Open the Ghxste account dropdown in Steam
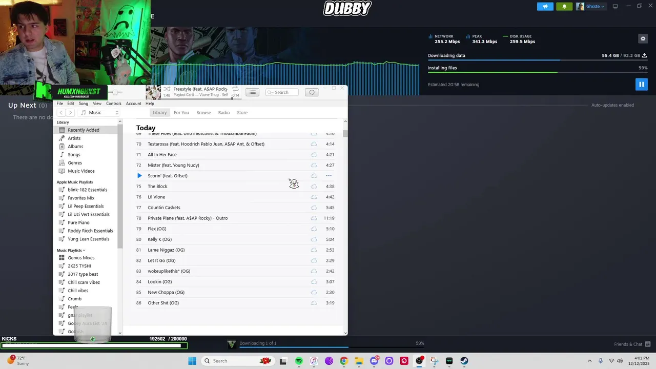Viewport: 656px width, 369px height. coord(591,6)
